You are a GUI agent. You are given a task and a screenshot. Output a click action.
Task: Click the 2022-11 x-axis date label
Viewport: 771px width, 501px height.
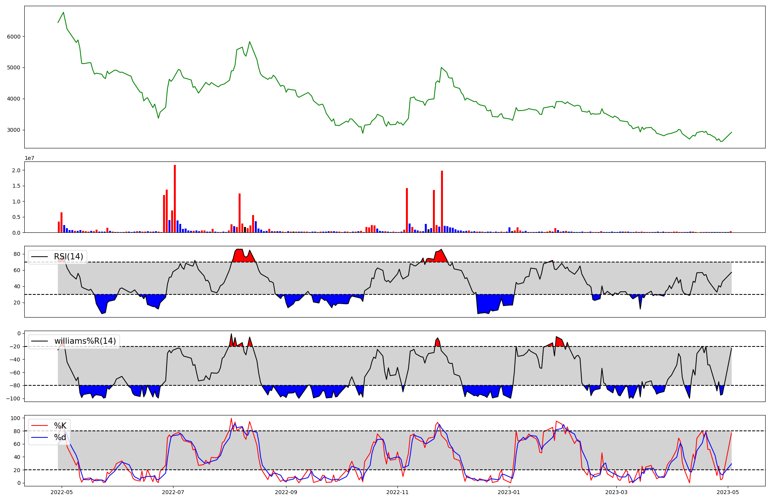tap(397, 492)
